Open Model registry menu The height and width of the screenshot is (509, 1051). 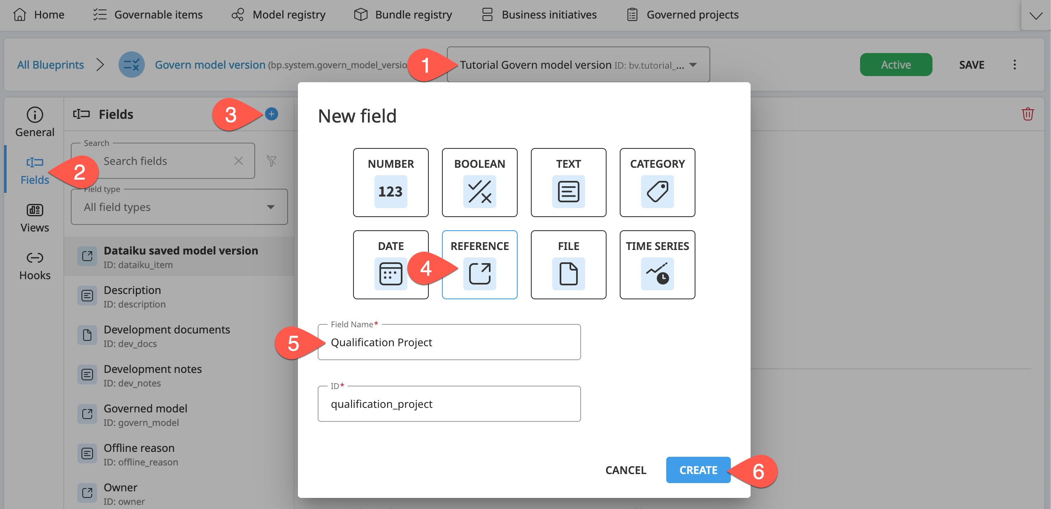coord(279,15)
